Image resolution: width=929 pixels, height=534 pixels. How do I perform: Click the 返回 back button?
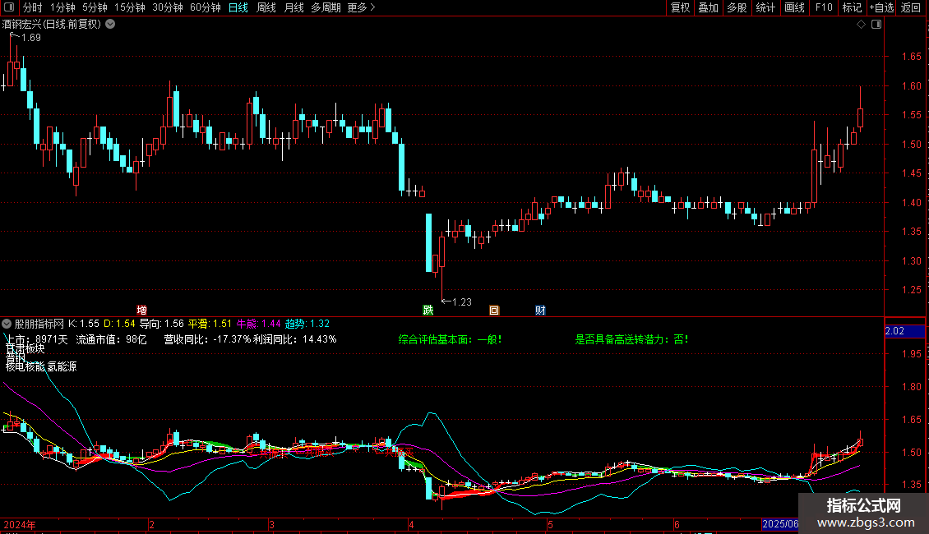pos(911,7)
